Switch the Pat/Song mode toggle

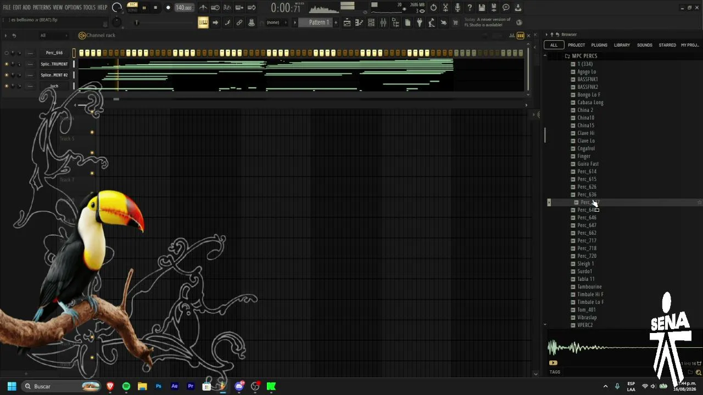[132, 7]
